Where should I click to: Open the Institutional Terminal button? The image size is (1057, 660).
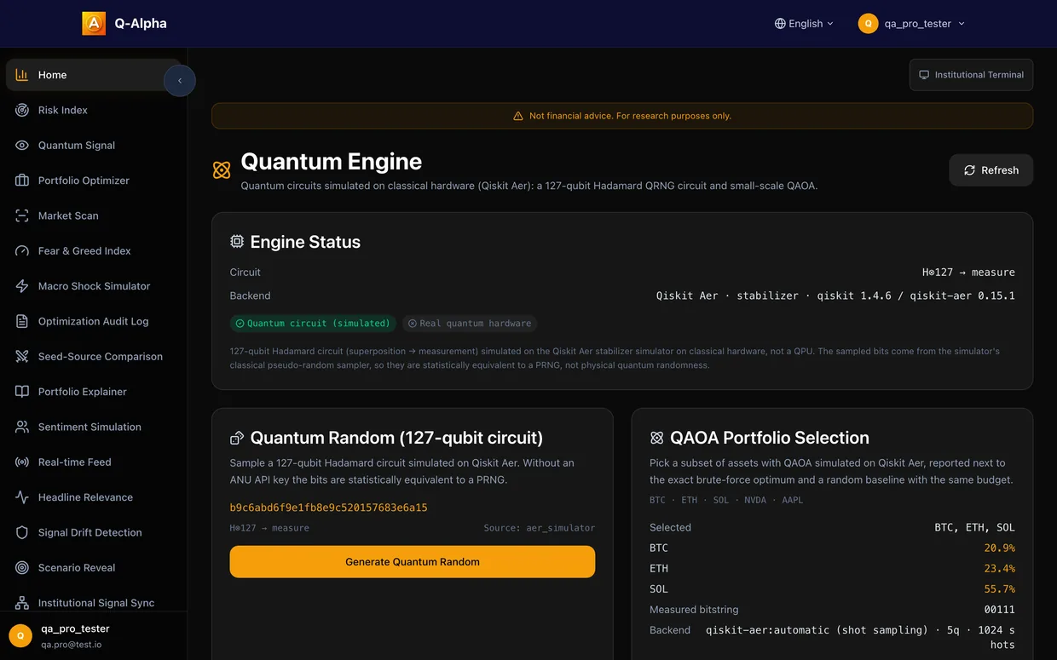(x=972, y=75)
